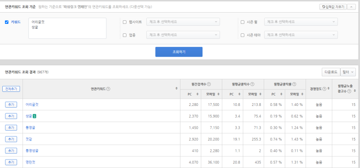Click the help icon next to 월평균클릭률 header

(294, 84)
